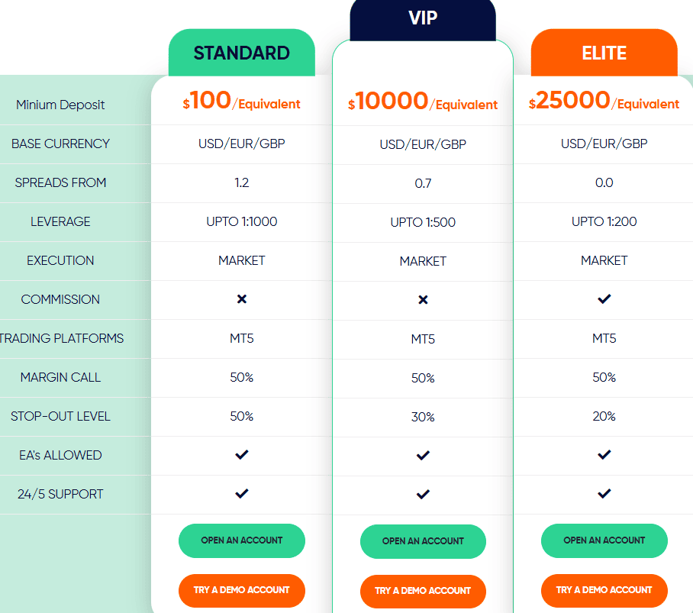Try a demo account for STANDARD
The width and height of the screenshot is (693, 613).
241,590
